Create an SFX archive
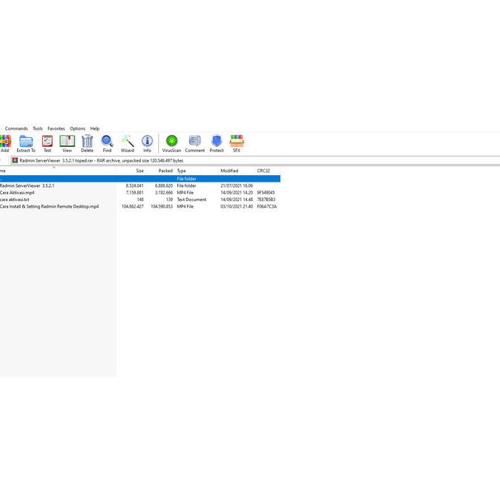500x500 pixels. [x=237, y=143]
